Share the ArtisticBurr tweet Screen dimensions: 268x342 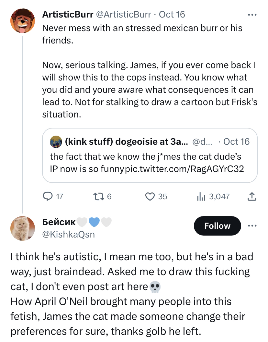(x=252, y=197)
